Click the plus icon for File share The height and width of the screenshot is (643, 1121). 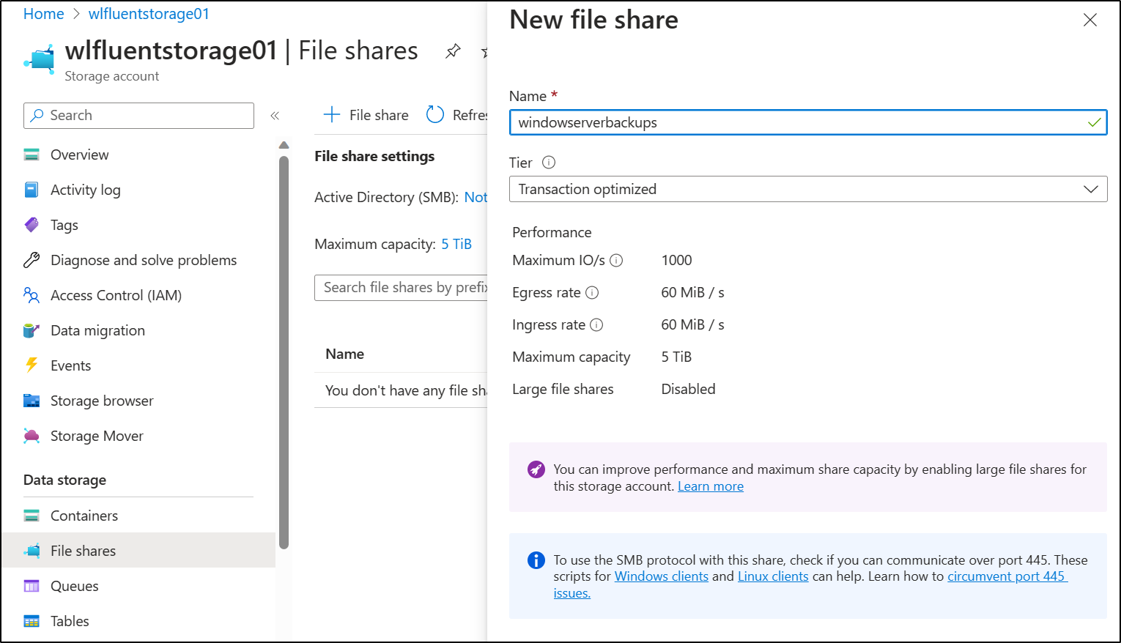(x=332, y=114)
